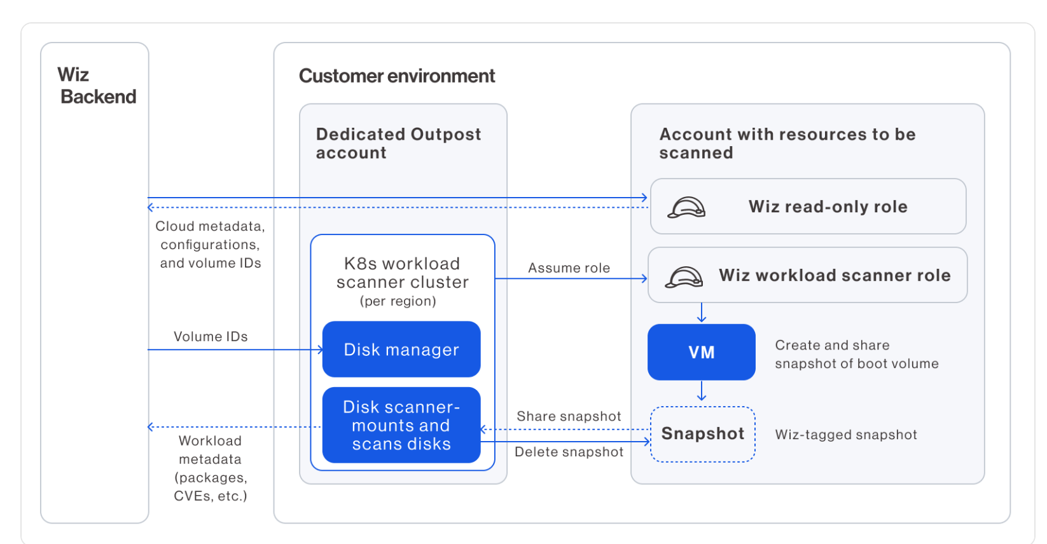This screenshot has height=544, width=1047.
Task: Select the "Volume IDs" arrow label
Action: pos(211,337)
